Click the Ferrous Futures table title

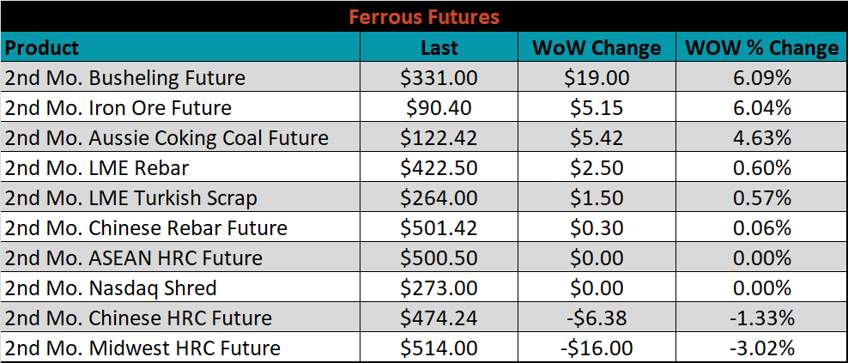click(424, 17)
